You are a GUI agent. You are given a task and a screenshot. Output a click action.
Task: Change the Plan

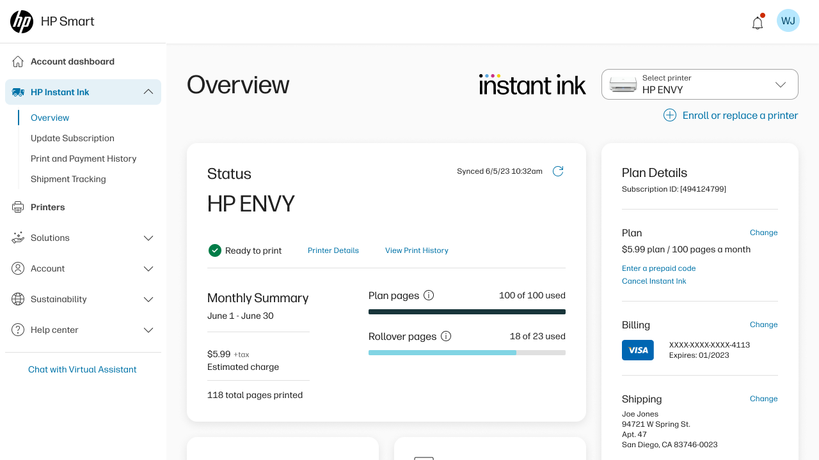click(x=764, y=233)
